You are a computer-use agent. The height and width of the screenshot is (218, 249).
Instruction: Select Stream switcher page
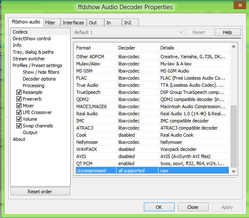click(x=29, y=59)
